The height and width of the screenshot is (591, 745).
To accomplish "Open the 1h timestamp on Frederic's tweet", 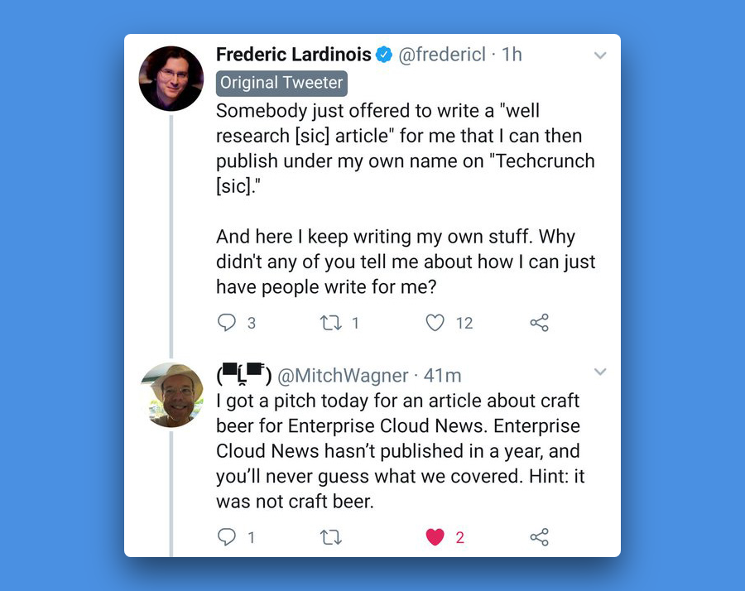I will [512, 55].
